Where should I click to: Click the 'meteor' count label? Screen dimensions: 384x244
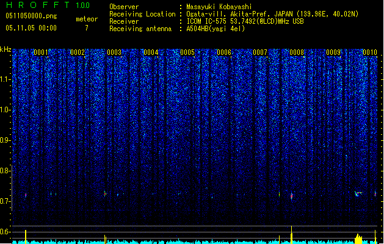pos(87,19)
